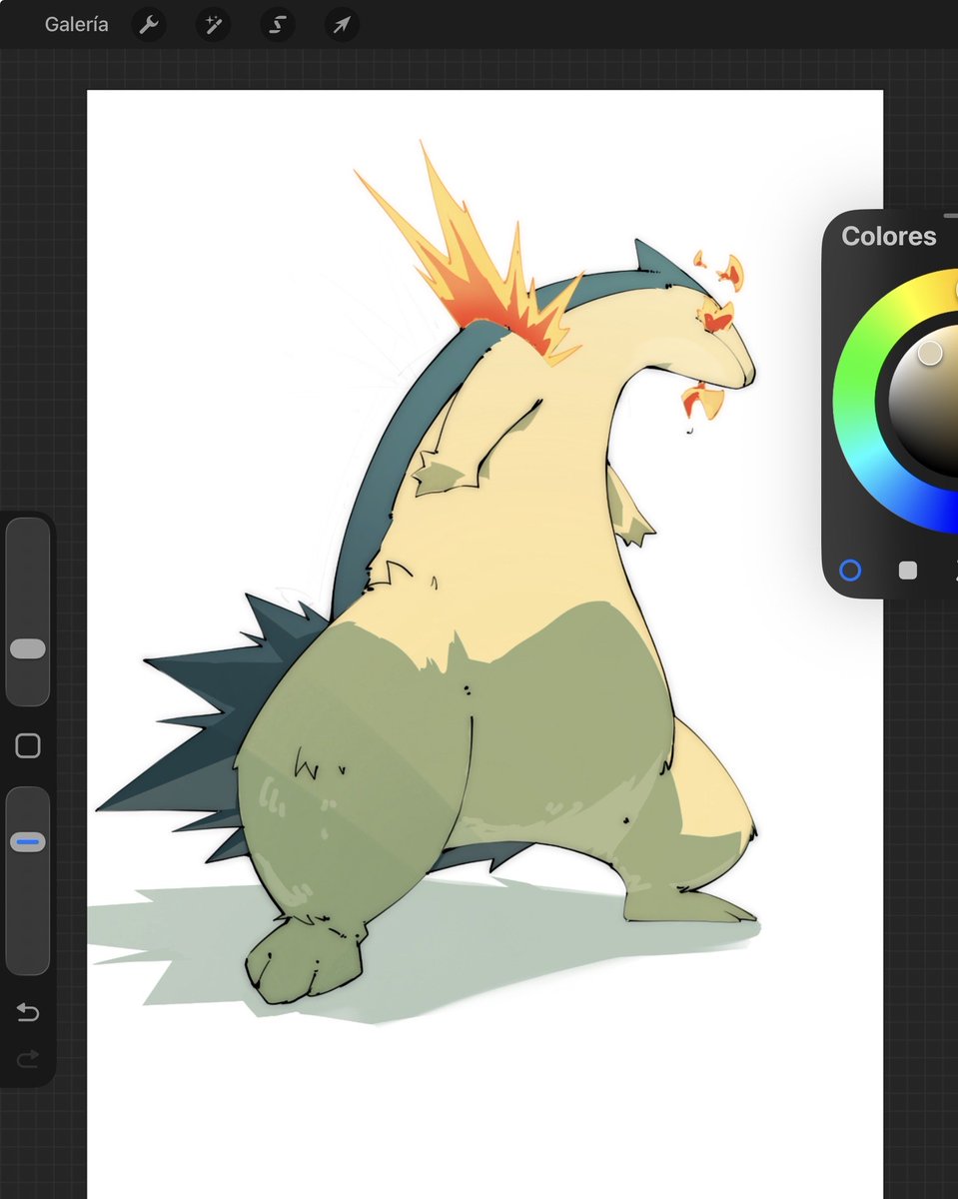Screen dimensions: 958x1199
Task: Activate the Transform arrow tool
Action: 341,24
